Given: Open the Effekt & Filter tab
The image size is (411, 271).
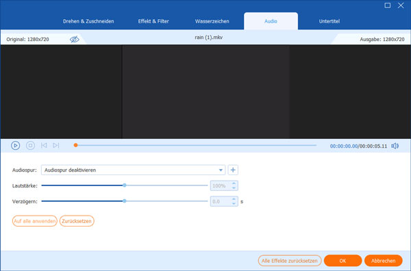Looking at the screenshot, I should [x=153, y=21].
